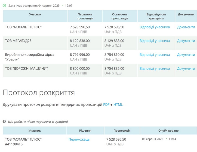The width and height of the screenshot is (197, 152).
Task: Download disclosure protocol as PDF
Action: [106, 104]
